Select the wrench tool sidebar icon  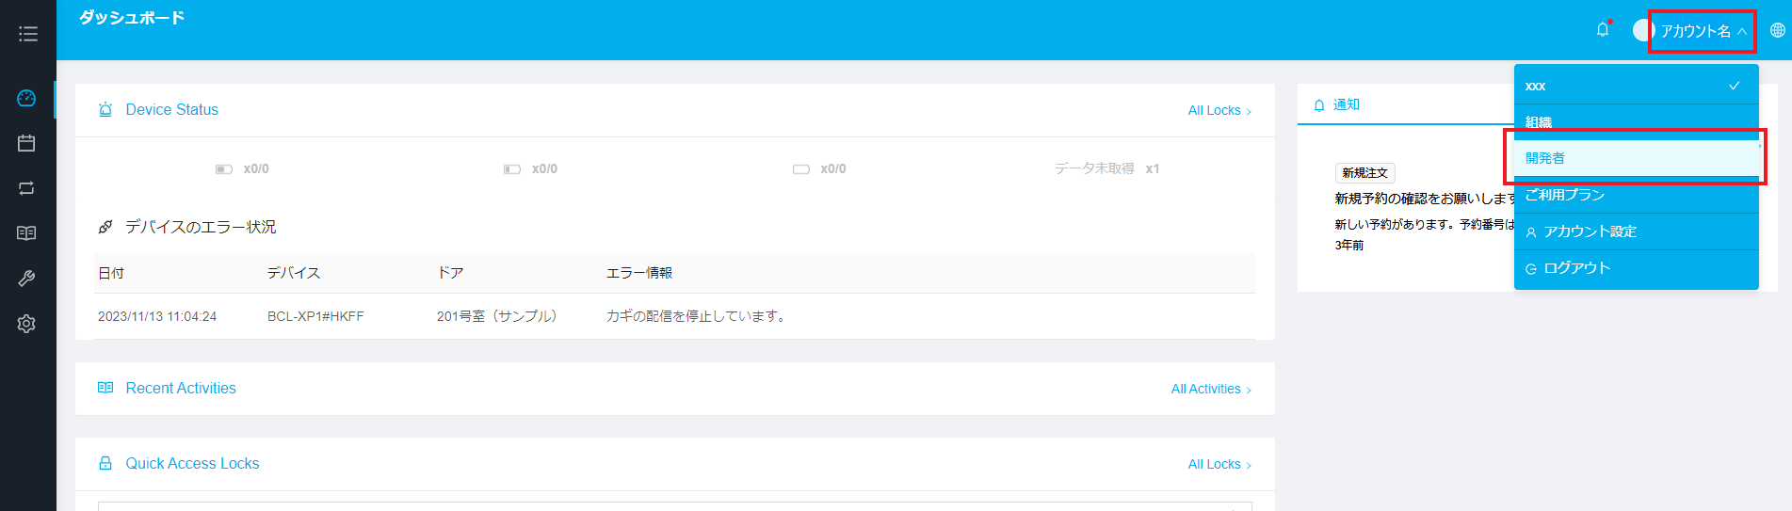(x=26, y=279)
